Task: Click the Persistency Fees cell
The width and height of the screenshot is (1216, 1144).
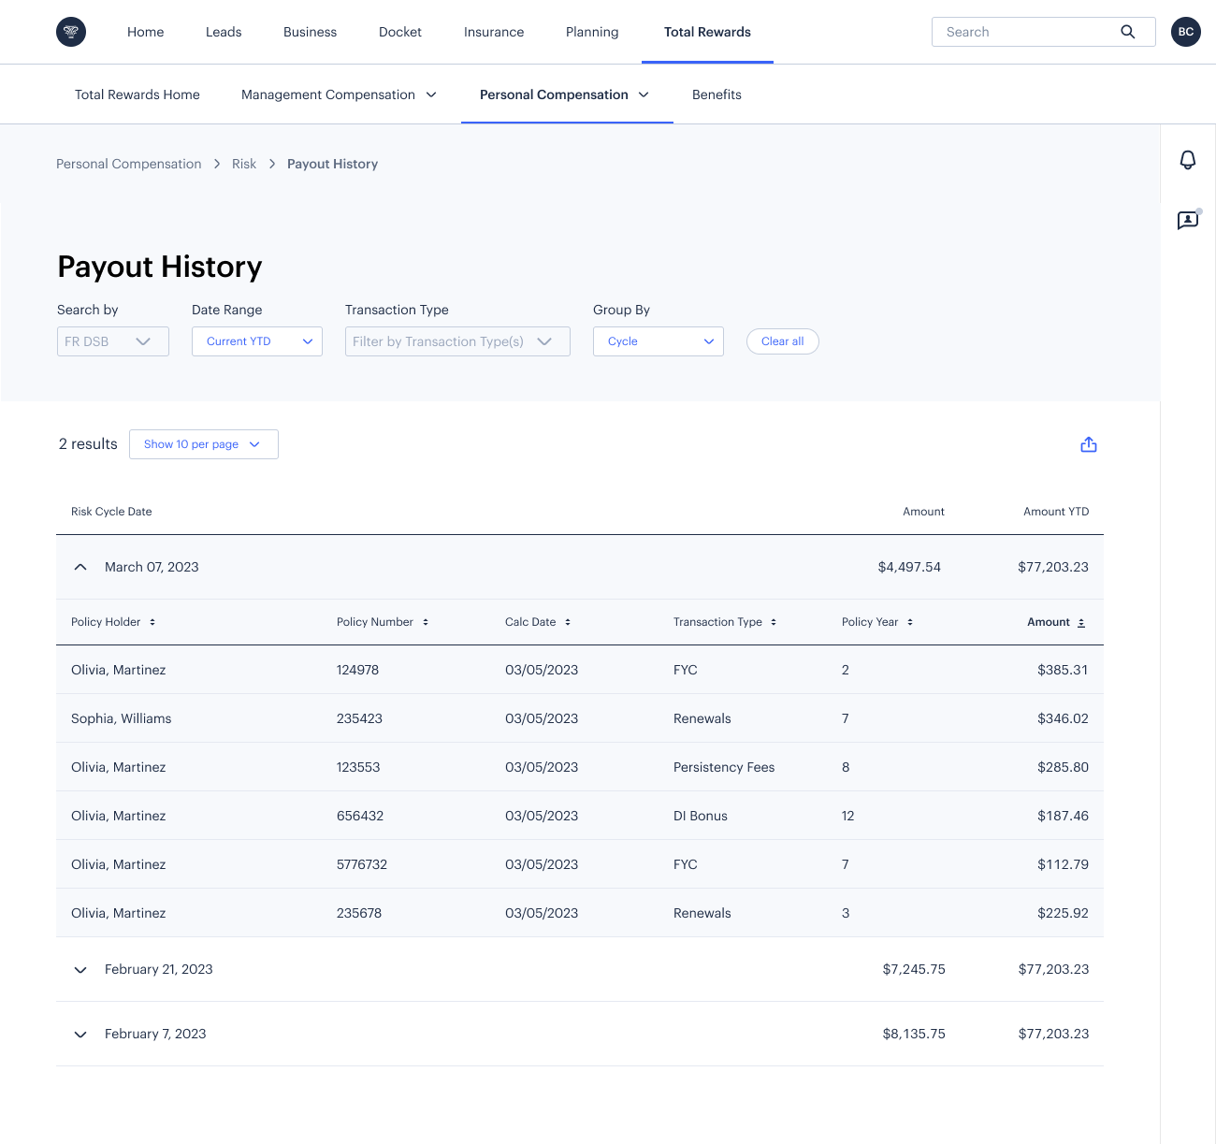Action: coord(724,767)
